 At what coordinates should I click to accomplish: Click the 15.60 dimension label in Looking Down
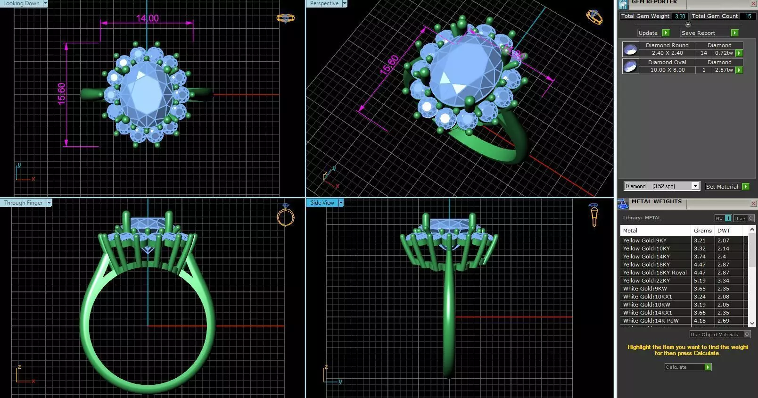[61, 94]
